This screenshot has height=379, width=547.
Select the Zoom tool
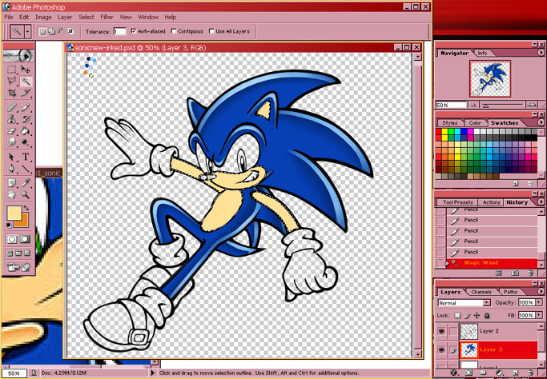point(25,194)
